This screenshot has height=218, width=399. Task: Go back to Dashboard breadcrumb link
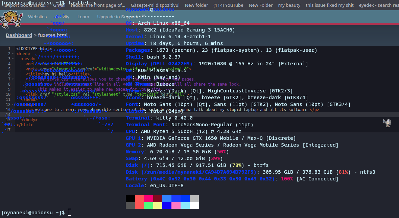point(19,35)
